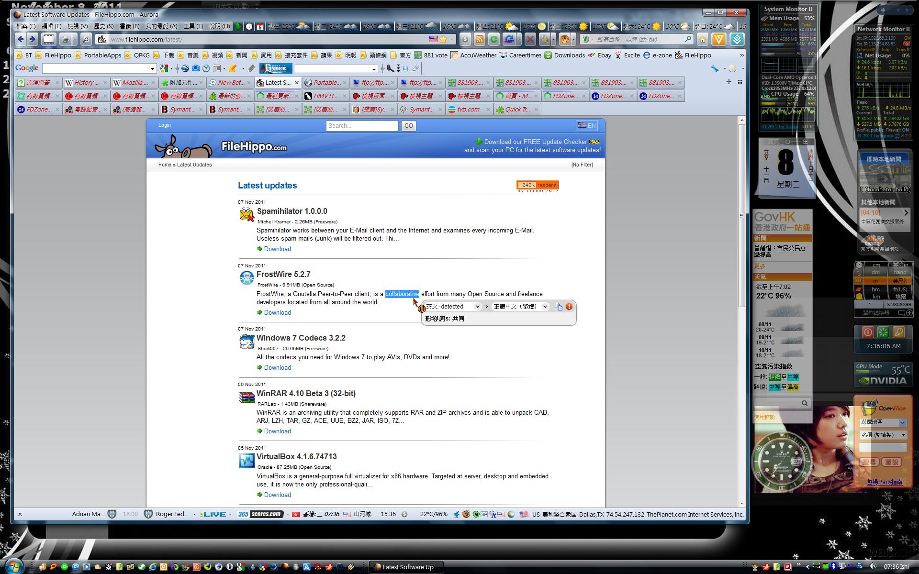
Task: Click the red X stop icon
Action: point(530,39)
